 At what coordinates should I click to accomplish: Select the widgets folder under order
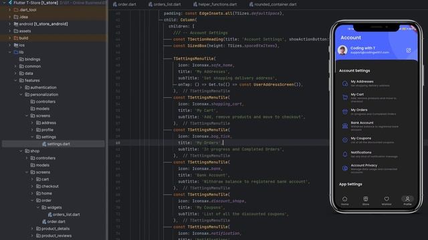point(51,207)
